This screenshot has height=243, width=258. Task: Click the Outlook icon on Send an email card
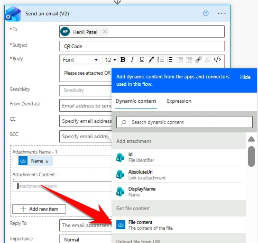click(13, 14)
